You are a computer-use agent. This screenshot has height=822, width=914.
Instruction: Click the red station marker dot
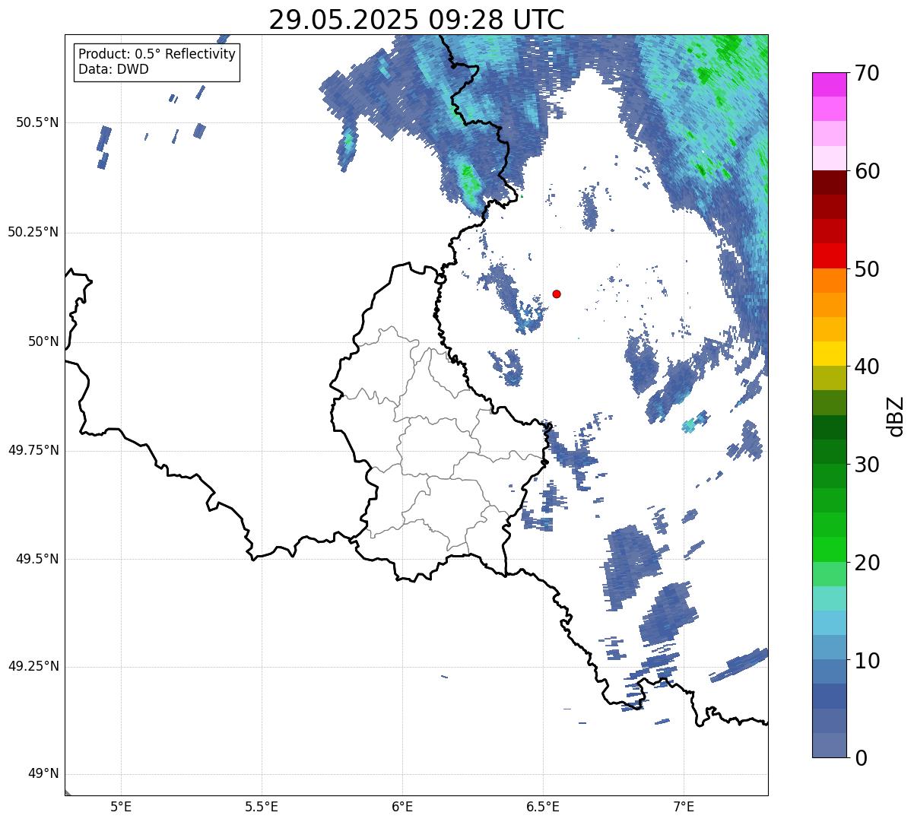click(557, 294)
